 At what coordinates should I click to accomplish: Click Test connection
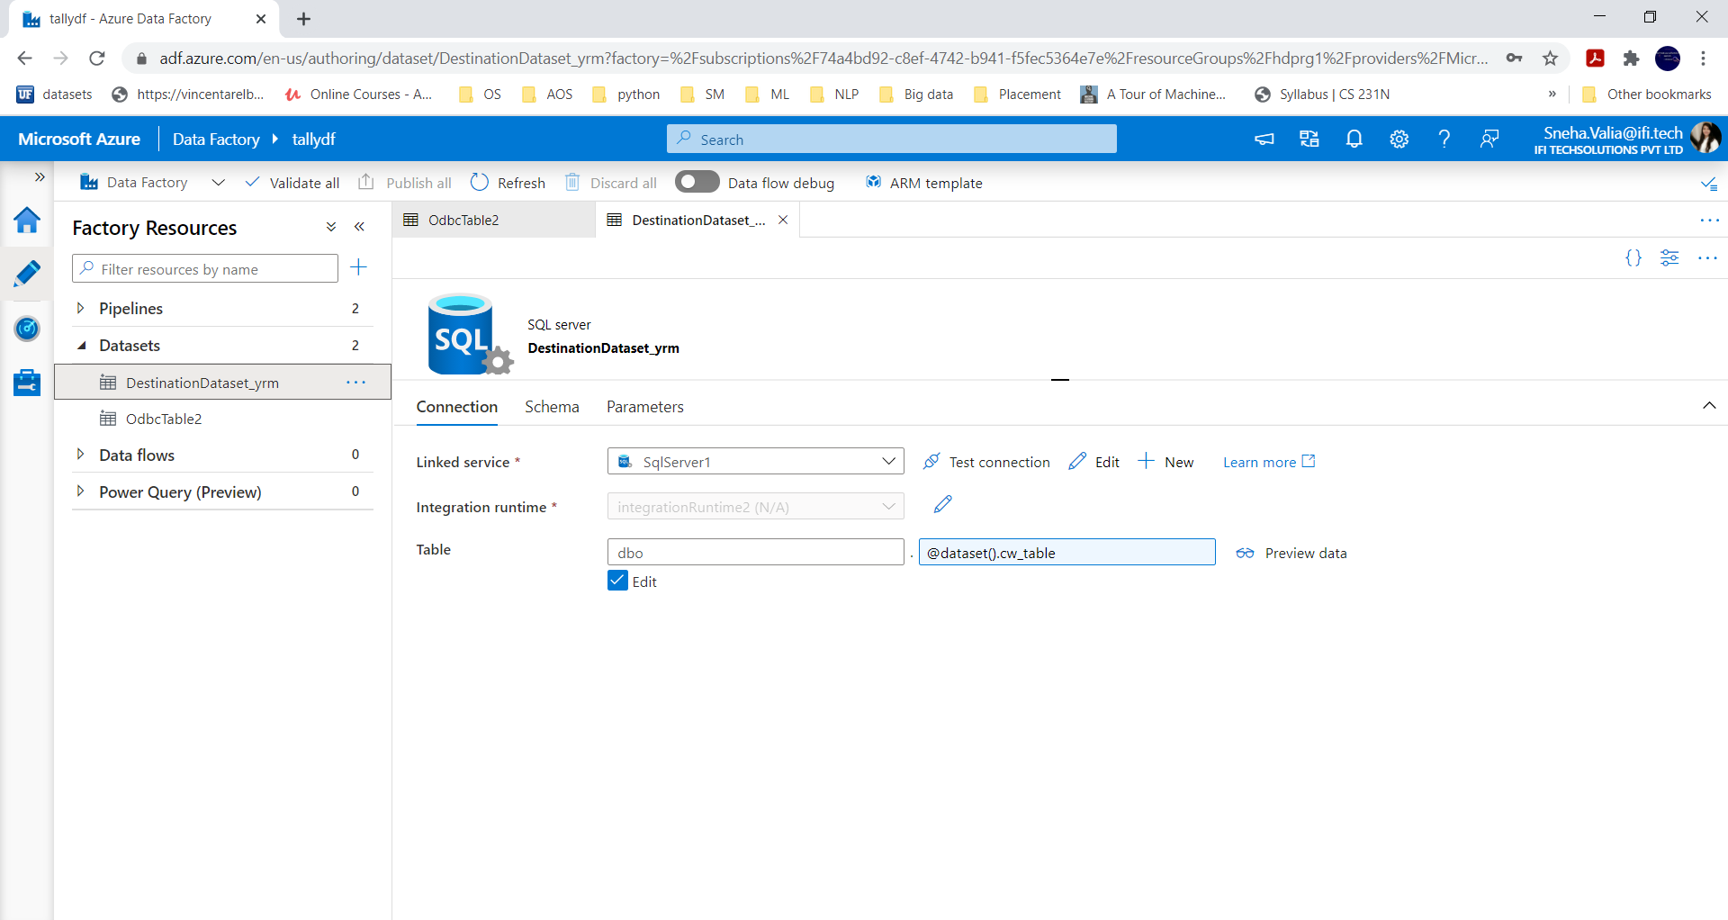(986, 462)
